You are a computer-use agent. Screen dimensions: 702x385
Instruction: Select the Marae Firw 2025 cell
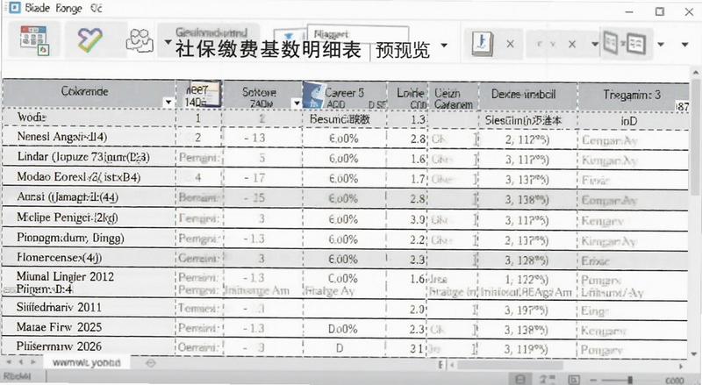(89, 328)
